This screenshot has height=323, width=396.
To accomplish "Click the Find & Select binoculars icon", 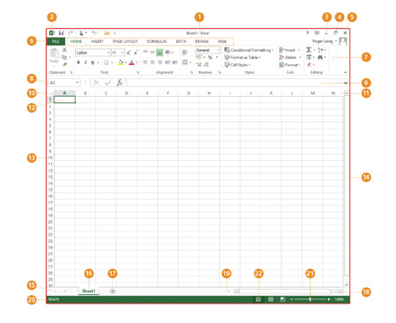I will (320, 57).
